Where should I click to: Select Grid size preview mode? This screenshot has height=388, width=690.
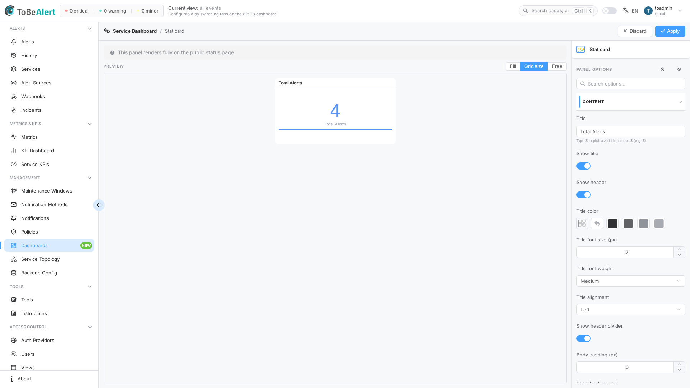534,66
